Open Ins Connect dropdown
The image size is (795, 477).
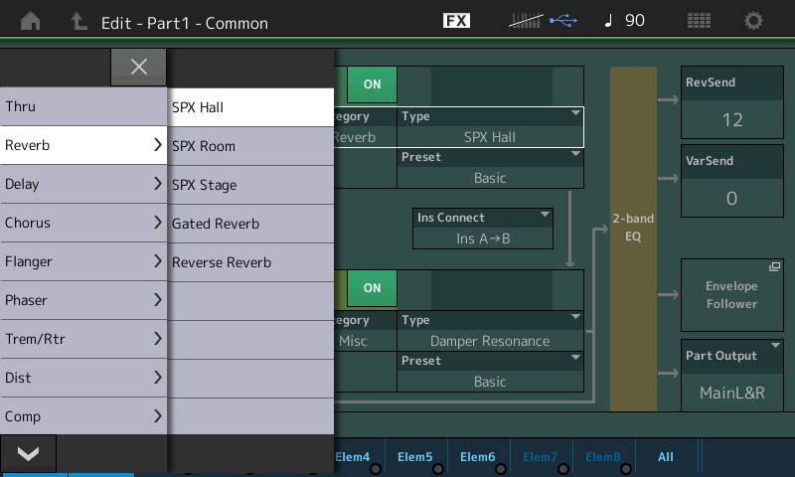[x=483, y=229]
